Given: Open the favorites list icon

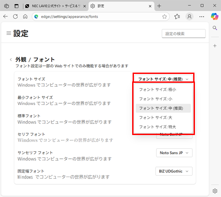Looking at the screenshot, I should (177, 16).
